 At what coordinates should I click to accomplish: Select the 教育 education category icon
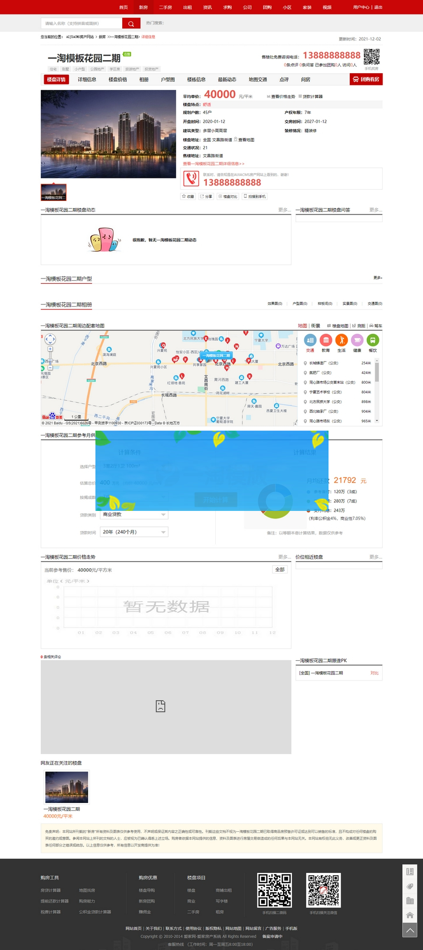pyautogui.click(x=326, y=340)
